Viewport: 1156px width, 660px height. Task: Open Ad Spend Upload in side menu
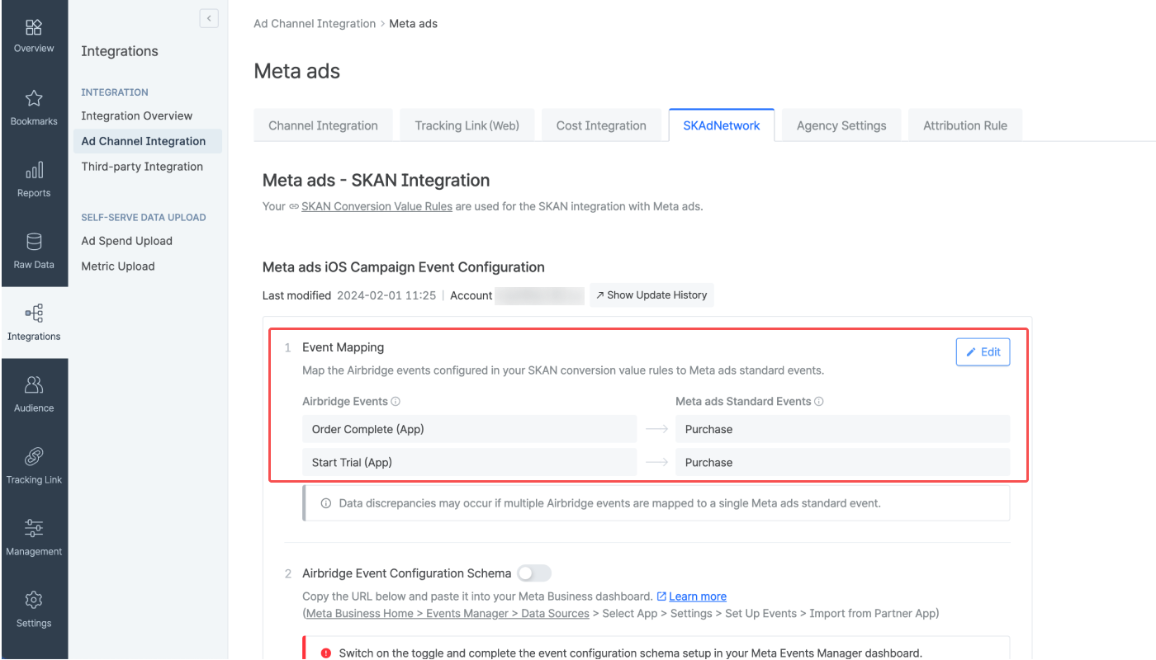[x=127, y=241]
